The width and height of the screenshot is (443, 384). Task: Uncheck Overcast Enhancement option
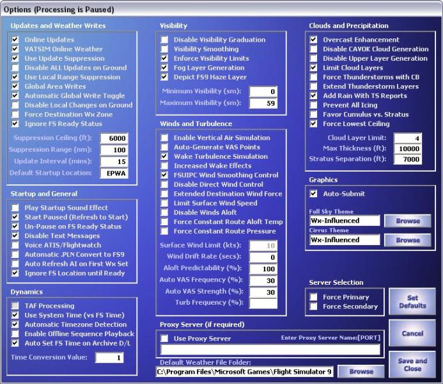(x=313, y=40)
